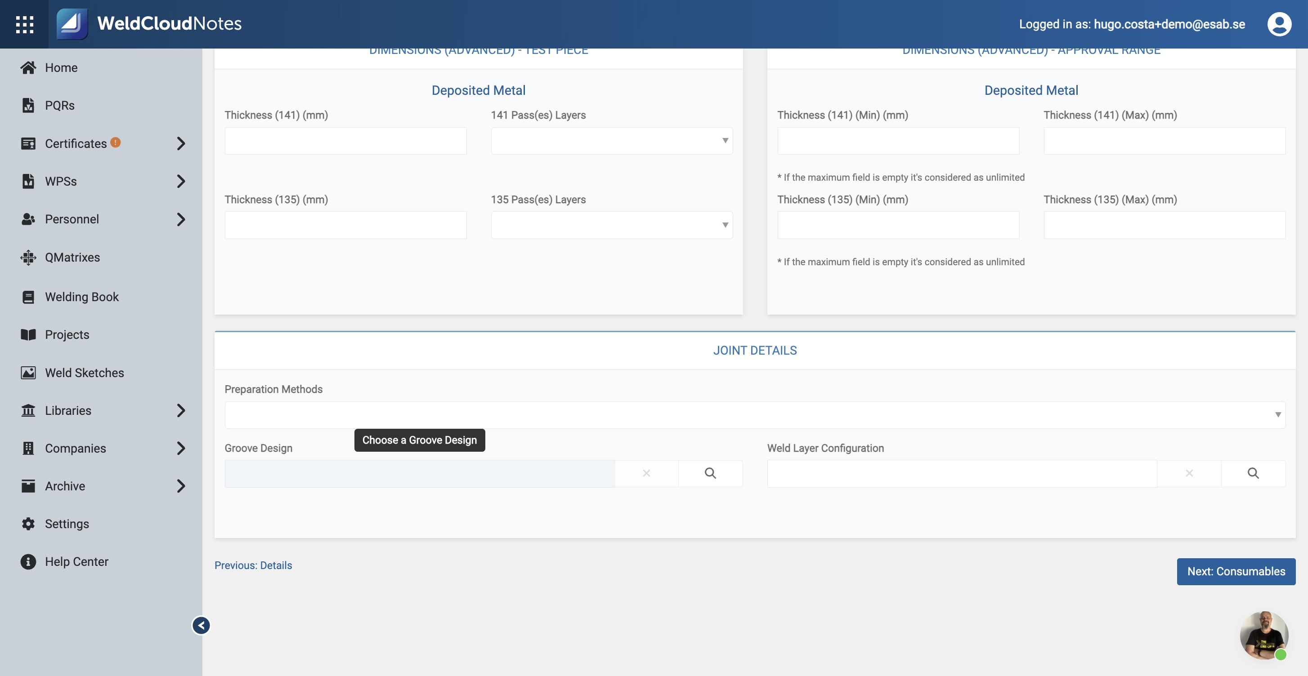Expand the Archive submenu chevron
This screenshot has height=676, width=1308.
[181, 486]
